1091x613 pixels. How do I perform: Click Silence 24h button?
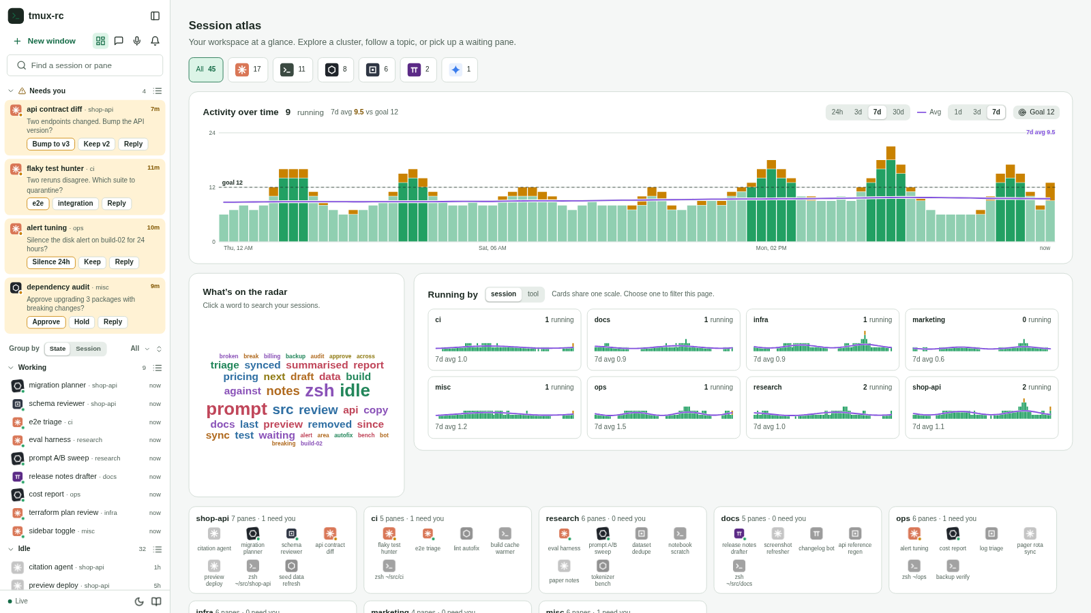(51, 262)
